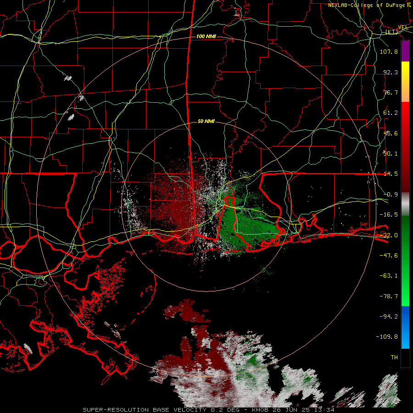Click the 107.8 velocity scale value
The image size is (413, 413).
point(389,51)
